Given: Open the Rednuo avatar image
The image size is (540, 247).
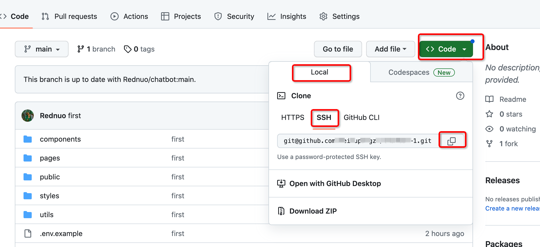Looking at the screenshot, I should click(28, 116).
